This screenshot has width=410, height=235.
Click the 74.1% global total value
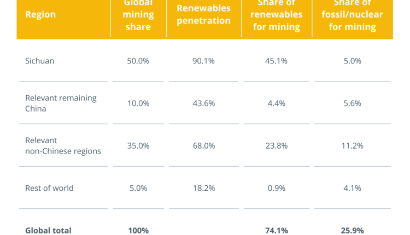[277, 230]
